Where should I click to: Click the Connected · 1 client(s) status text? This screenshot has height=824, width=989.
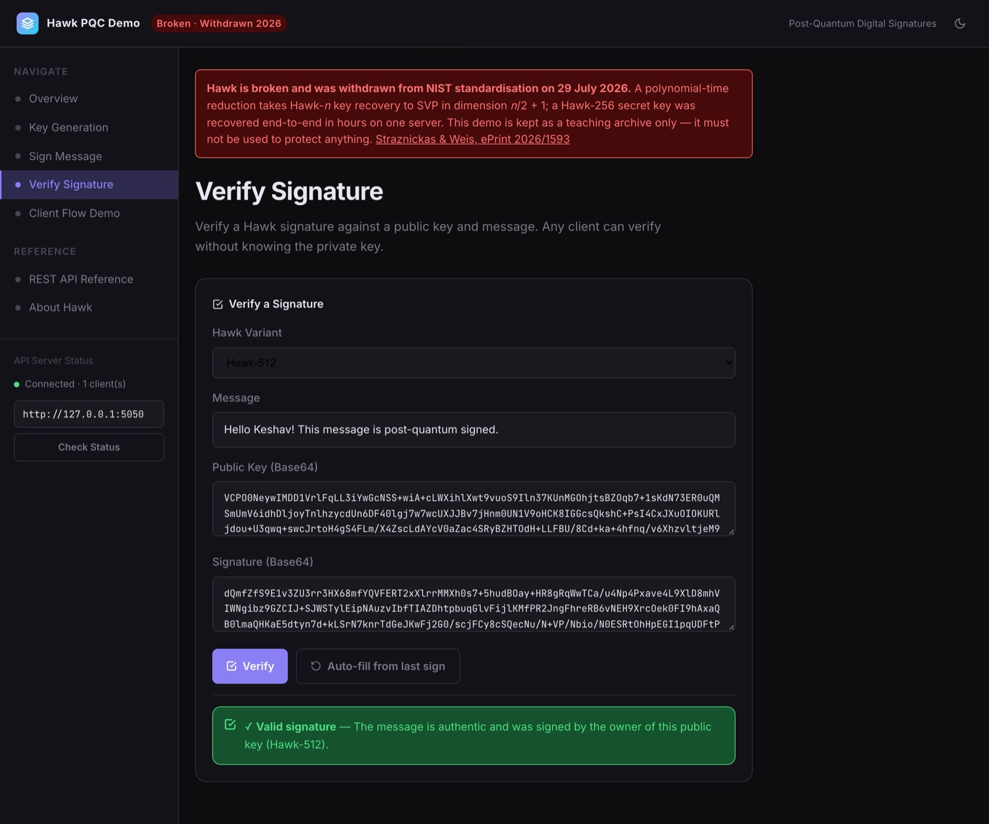pos(75,384)
